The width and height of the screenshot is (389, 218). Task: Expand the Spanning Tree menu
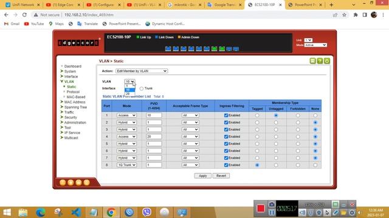pyautogui.click(x=75, y=107)
